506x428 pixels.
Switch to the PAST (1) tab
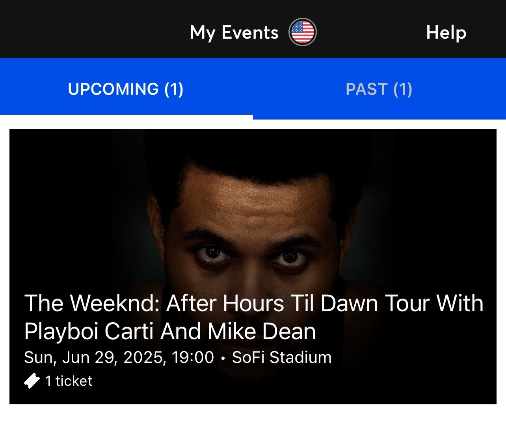[x=379, y=89]
